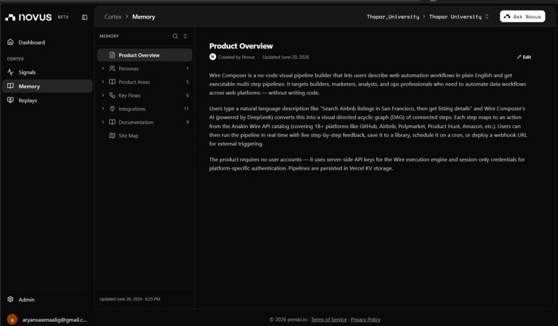Click the Thapar_University breadcrumb
The width and height of the screenshot is (558, 326).
pos(393,17)
